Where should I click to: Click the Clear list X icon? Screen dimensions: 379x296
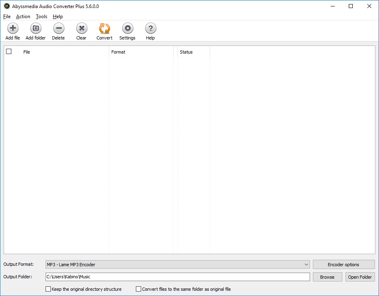82,28
